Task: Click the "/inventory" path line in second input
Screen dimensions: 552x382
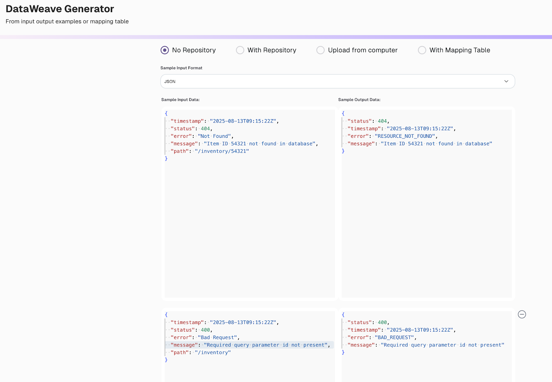Action: [x=200, y=353]
